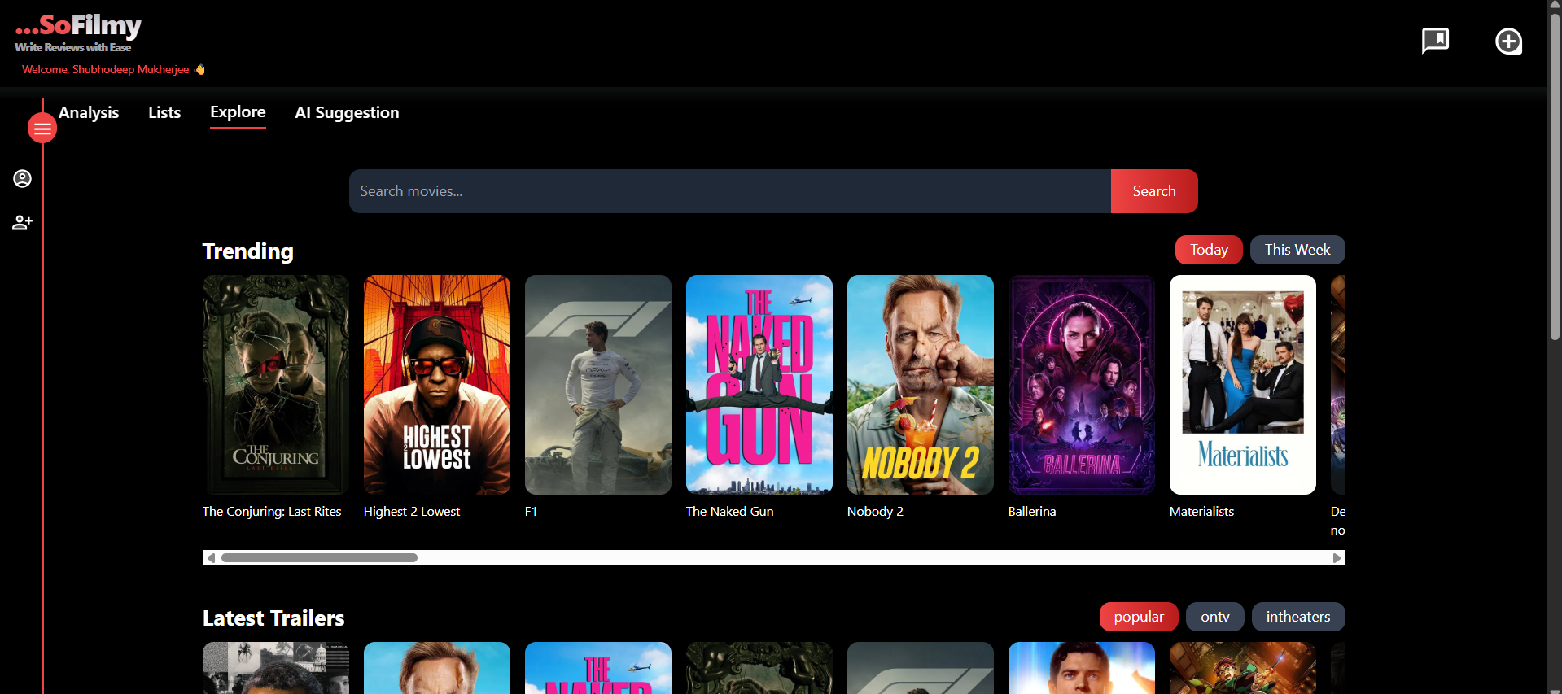This screenshot has width=1562, height=694.
Task: Click the trending scrollbar right arrow
Action: [1337, 558]
